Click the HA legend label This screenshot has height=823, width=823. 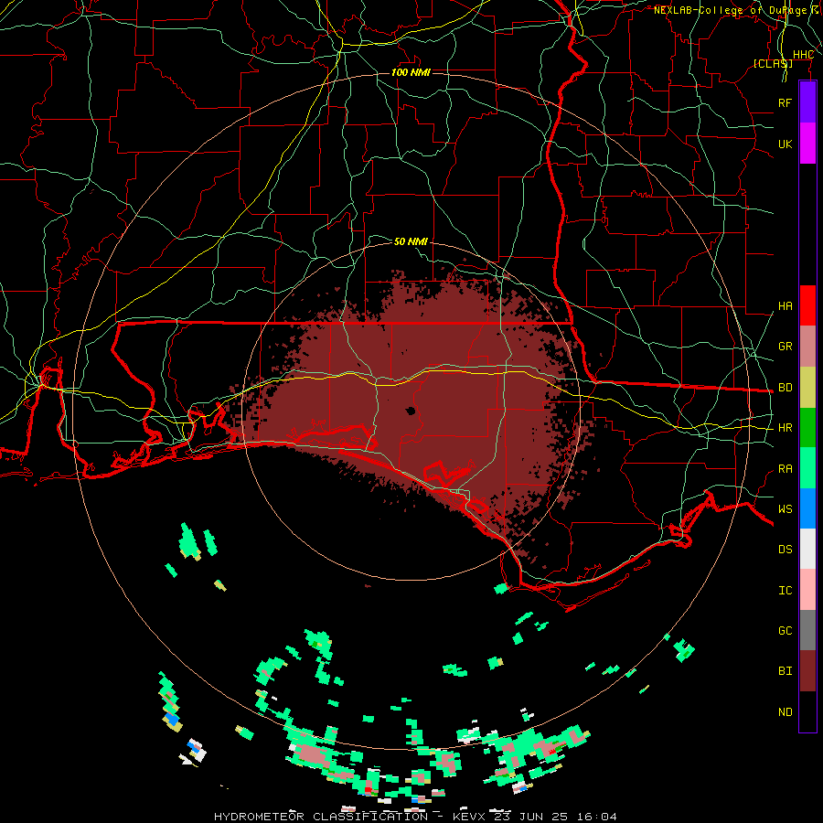tap(786, 305)
